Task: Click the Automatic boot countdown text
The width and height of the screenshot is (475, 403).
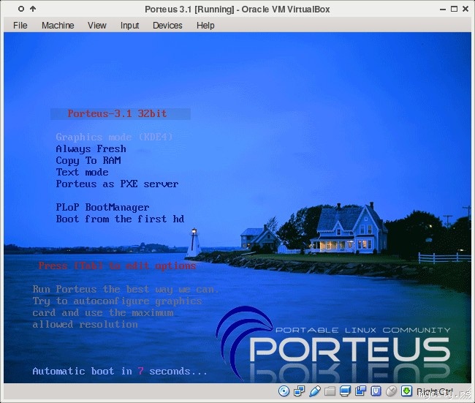Action: point(120,371)
